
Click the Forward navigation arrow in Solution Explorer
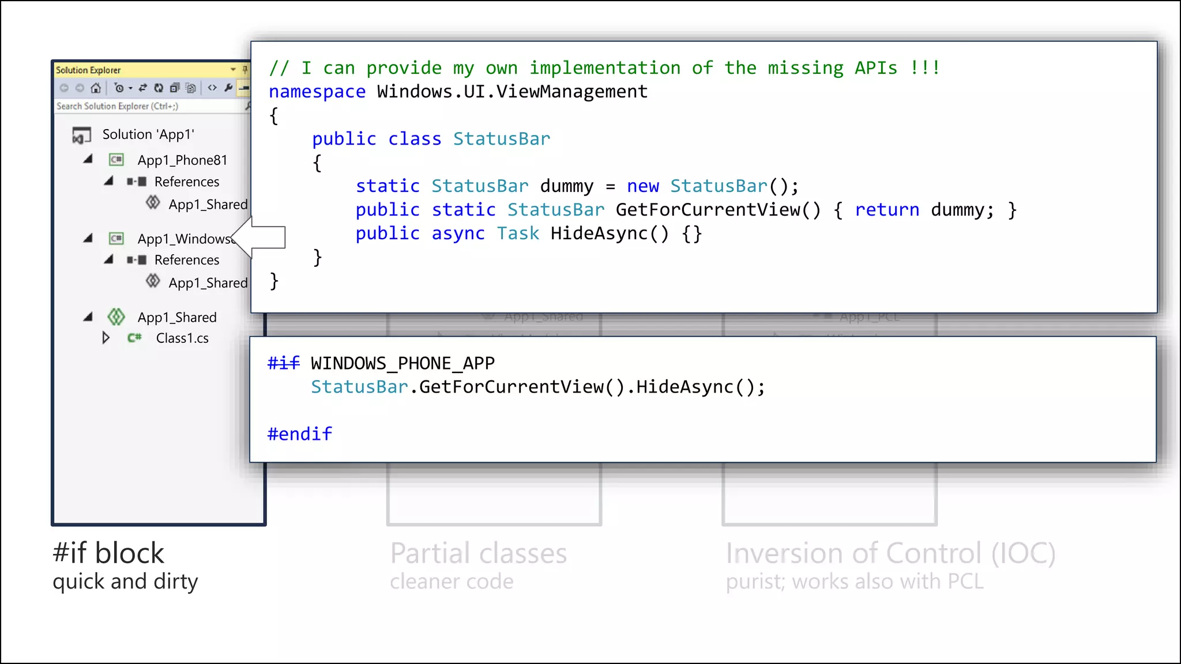[80, 88]
